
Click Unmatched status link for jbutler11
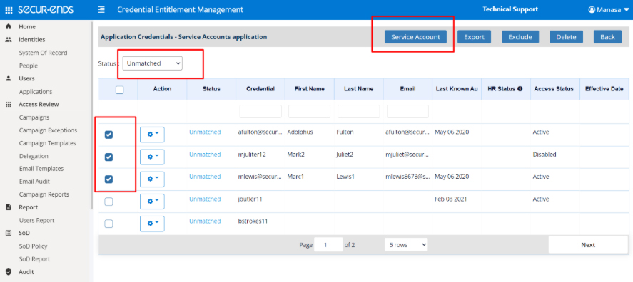tap(205, 199)
